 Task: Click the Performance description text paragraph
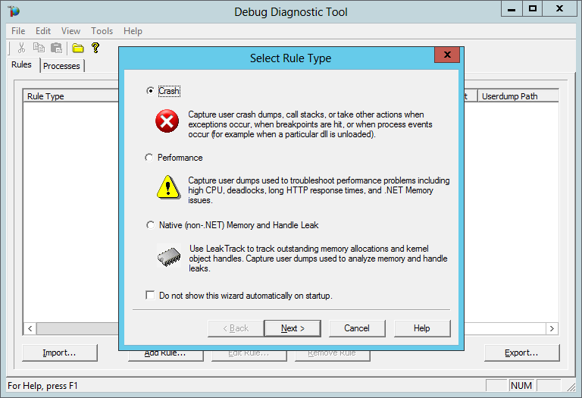tap(318, 190)
